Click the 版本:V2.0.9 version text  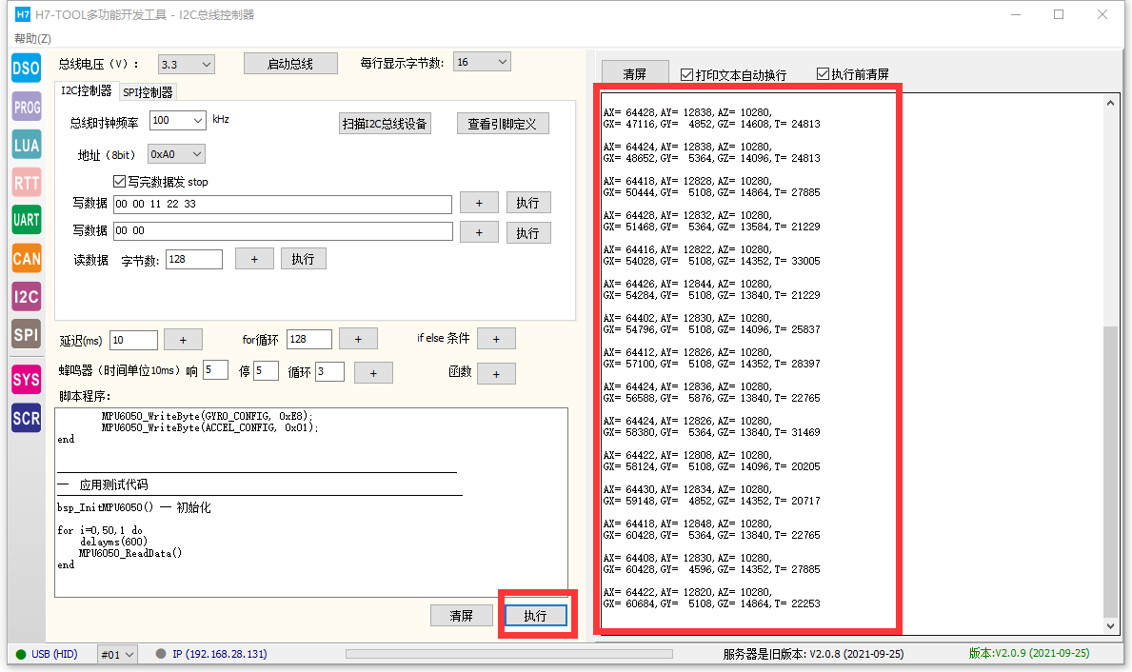pyautogui.click(x=1029, y=653)
